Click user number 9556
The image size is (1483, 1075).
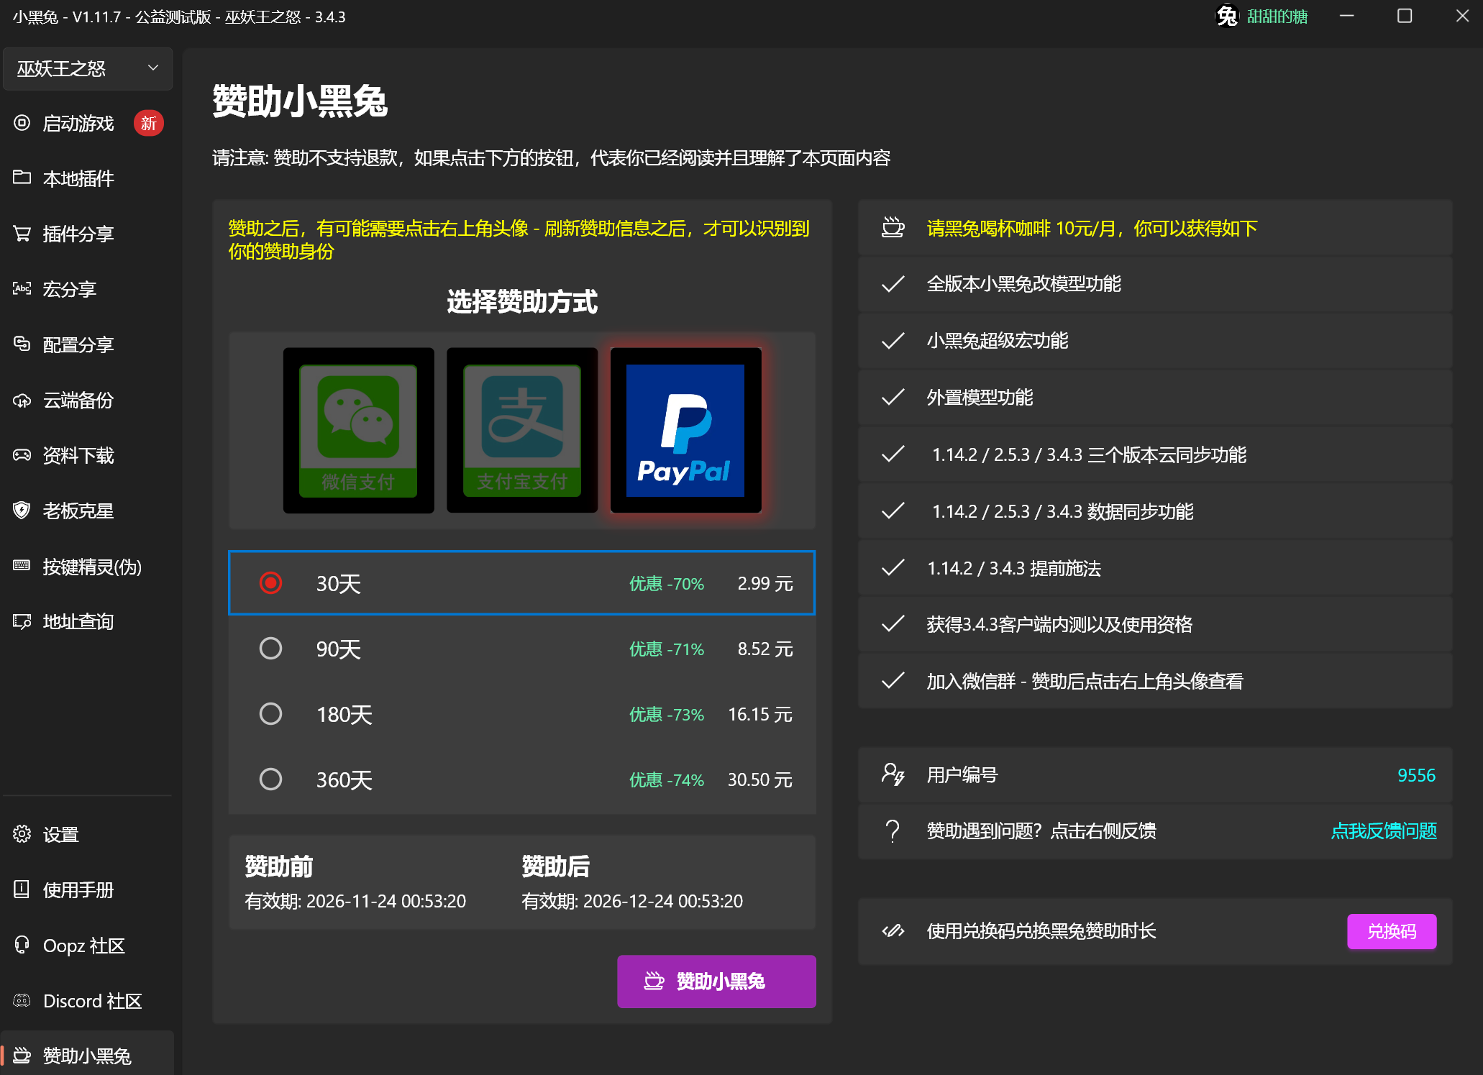(1416, 775)
